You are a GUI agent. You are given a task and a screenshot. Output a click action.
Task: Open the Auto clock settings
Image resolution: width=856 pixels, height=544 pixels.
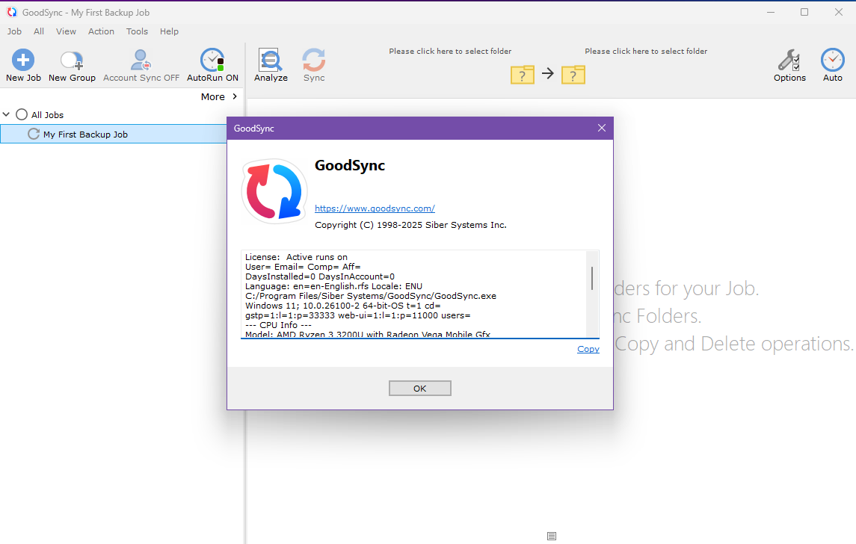coord(833,66)
